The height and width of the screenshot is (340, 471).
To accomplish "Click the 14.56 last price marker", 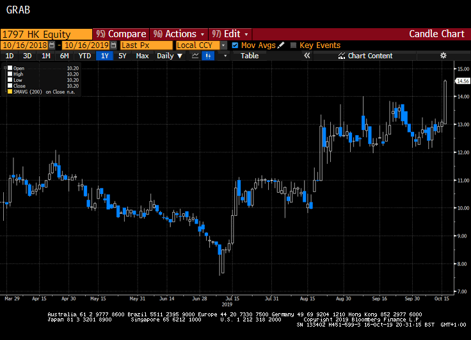I will pos(463,81).
